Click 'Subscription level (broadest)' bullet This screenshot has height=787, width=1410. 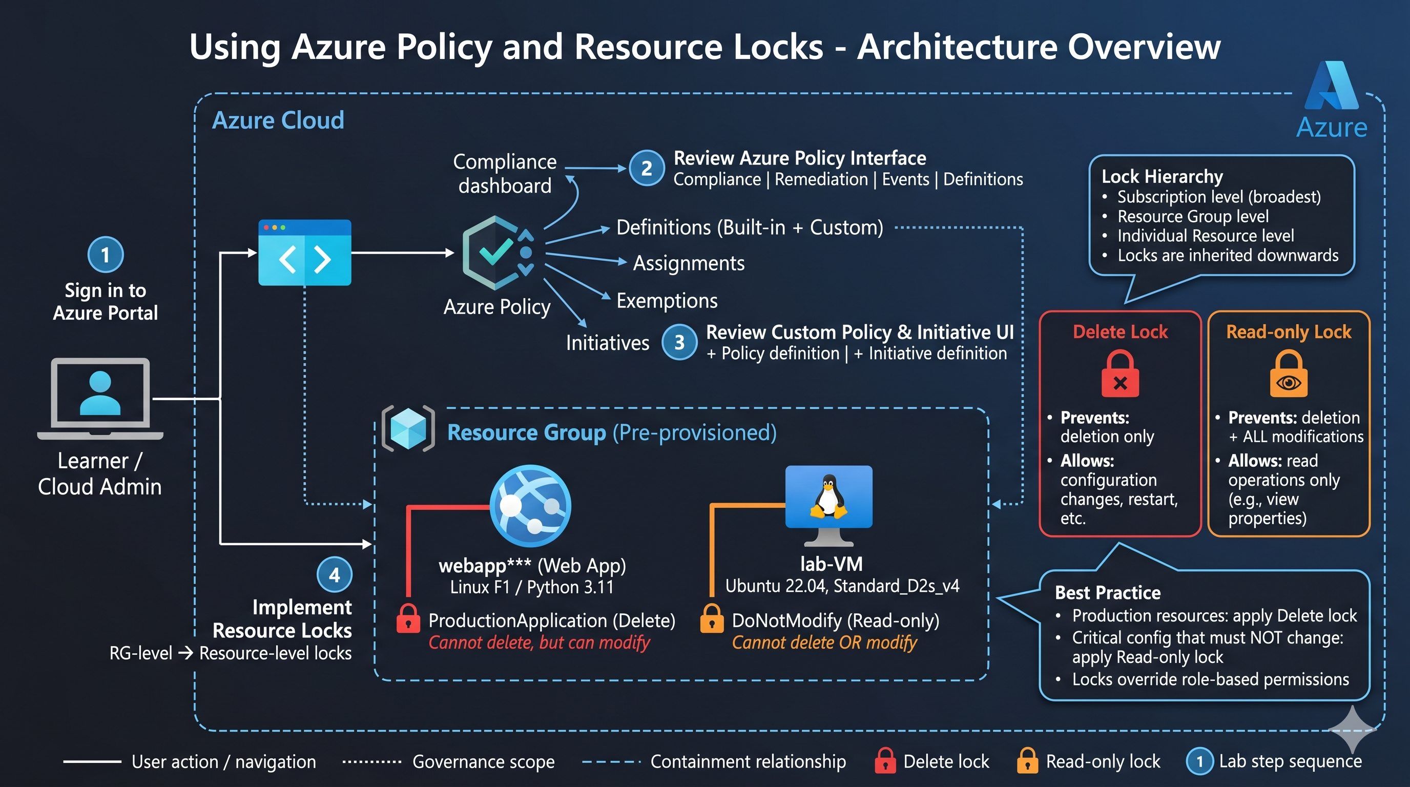1219,196
